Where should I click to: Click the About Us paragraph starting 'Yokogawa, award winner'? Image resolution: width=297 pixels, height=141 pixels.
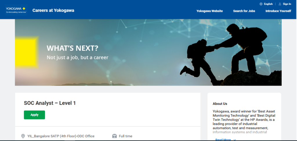(x=244, y=122)
